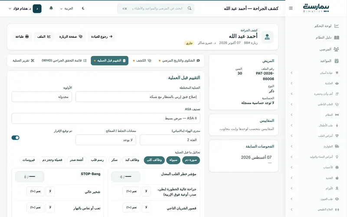347x217 pixels.
Task: Select the أشعة صدر lab chip
Action: tap(77, 160)
